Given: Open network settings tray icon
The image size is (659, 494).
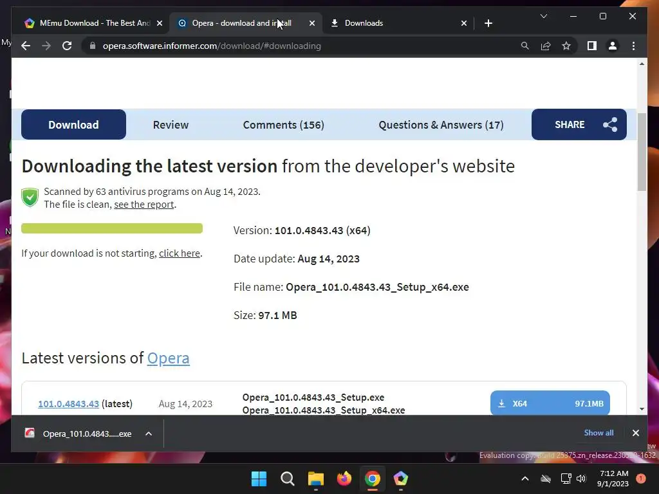Looking at the screenshot, I should [x=566, y=479].
